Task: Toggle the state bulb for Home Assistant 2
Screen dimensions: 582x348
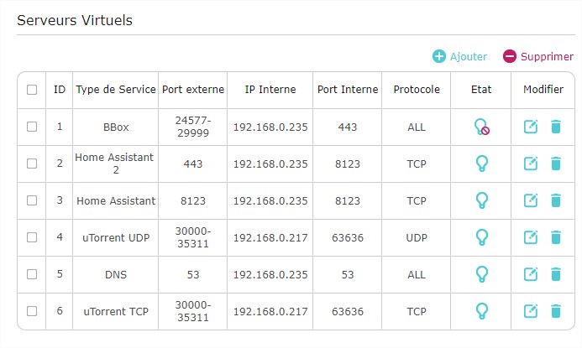Action: pyautogui.click(x=482, y=164)
